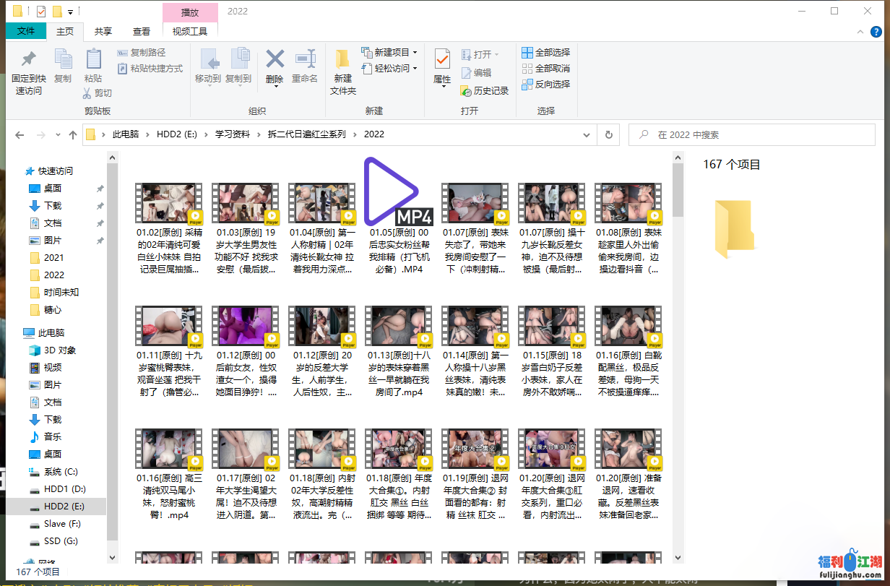
Task: Click the 粘贴 paste icon in ribbon
Action: click(x=93, y=60)
